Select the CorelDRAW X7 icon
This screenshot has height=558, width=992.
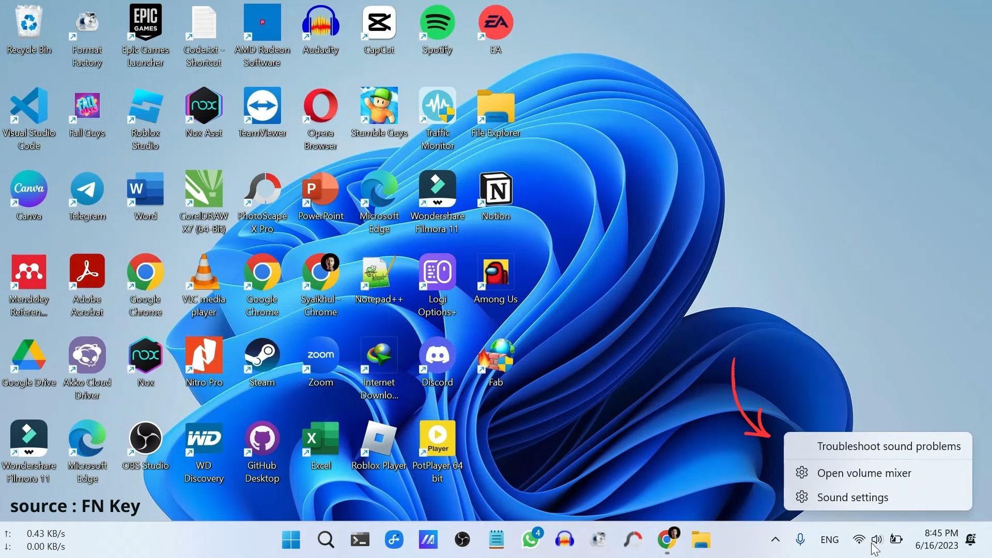[204, 202]
